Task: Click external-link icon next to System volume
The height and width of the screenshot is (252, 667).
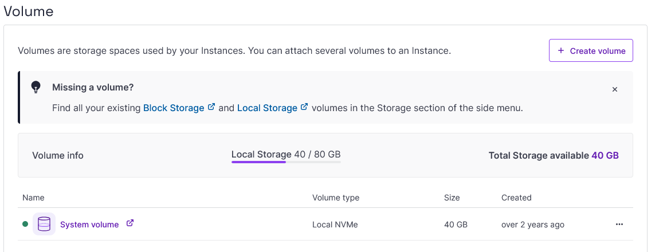Action: coord(130,224)
